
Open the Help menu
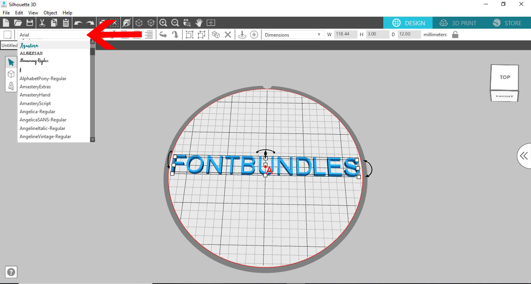click(68, 13)
